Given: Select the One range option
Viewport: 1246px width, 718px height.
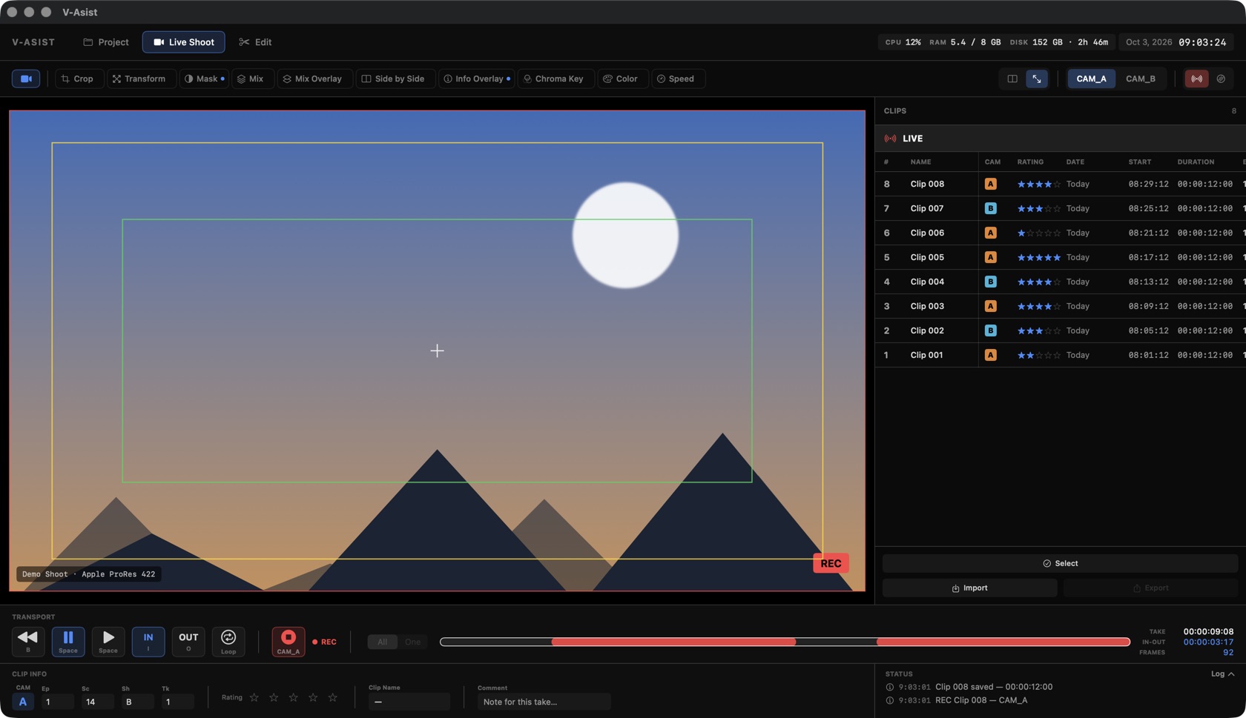Looking at the screenshot, I should coord(412,642).
